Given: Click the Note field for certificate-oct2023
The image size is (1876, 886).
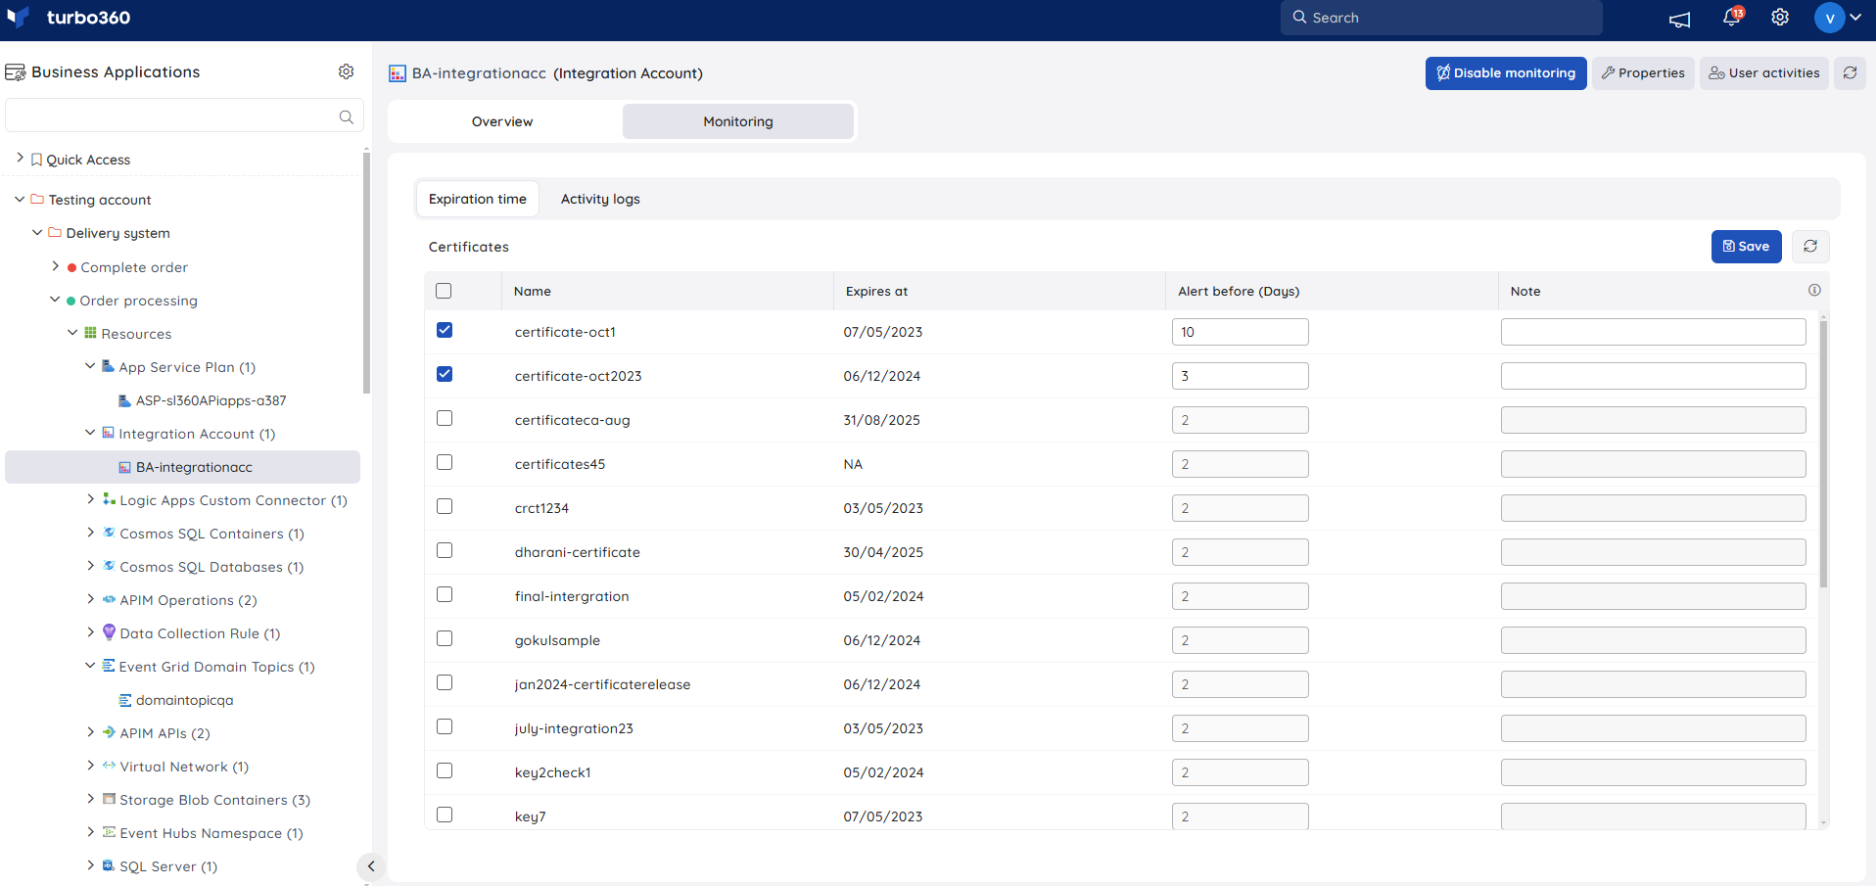Looking at the screenshot, I should (1653, 376).
